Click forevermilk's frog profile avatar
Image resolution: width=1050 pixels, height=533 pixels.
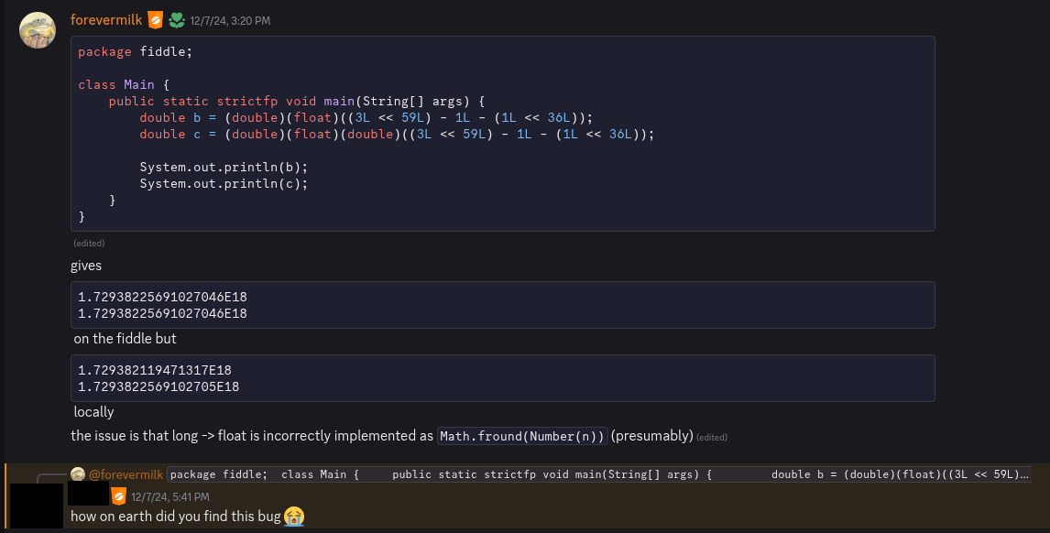[x=38, y=30]
